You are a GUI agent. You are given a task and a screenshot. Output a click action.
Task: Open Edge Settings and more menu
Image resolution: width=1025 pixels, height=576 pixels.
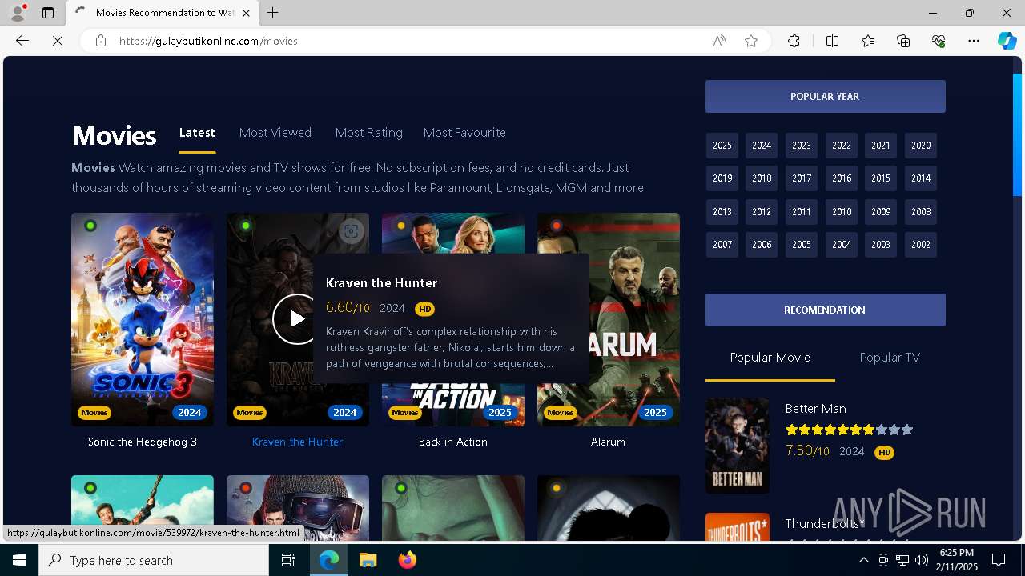click(974, 41)
